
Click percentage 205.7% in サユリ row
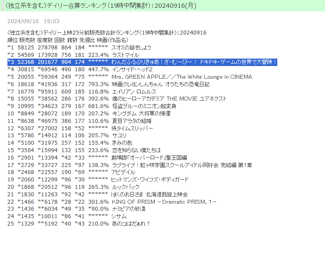(98, 136)
